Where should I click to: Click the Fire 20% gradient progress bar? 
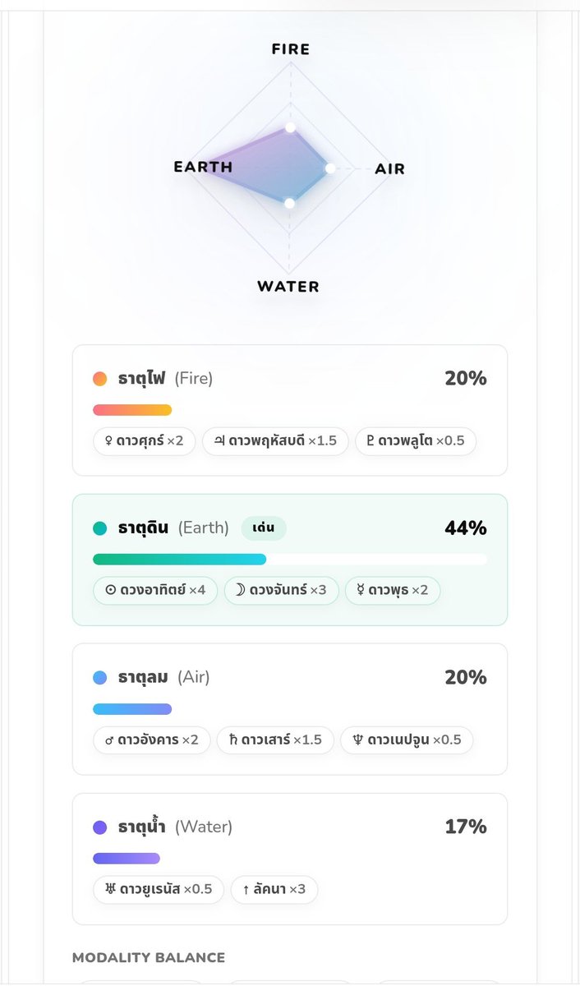click(132, 410)
